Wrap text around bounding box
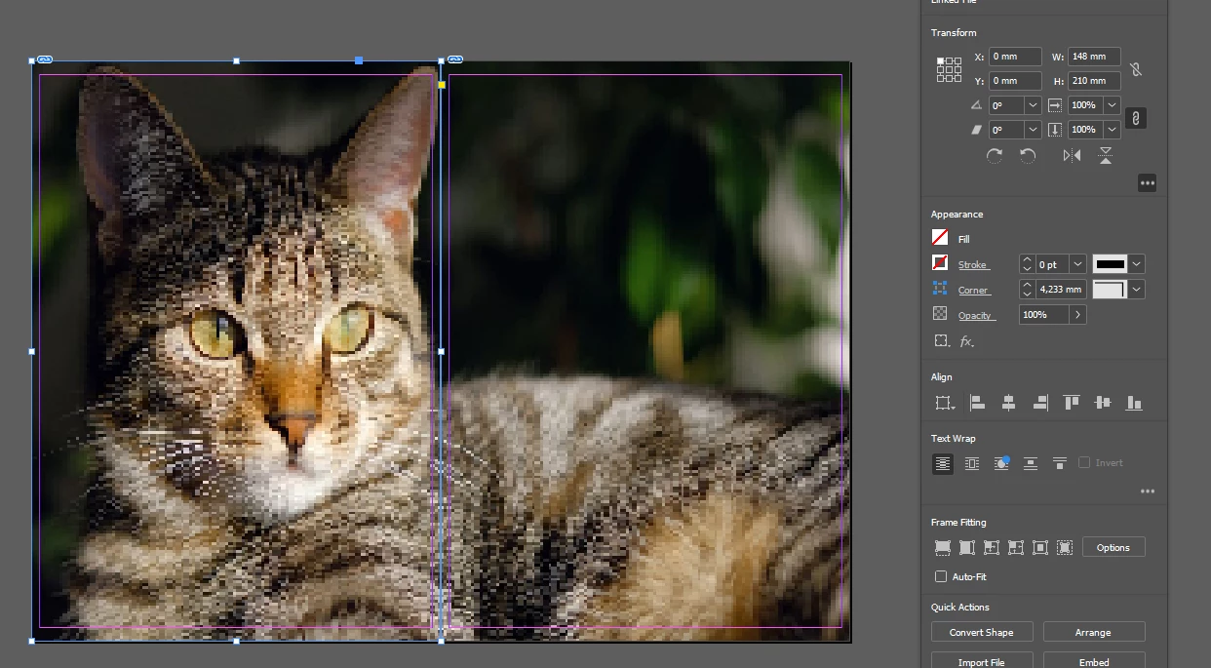 coord(972,464)
